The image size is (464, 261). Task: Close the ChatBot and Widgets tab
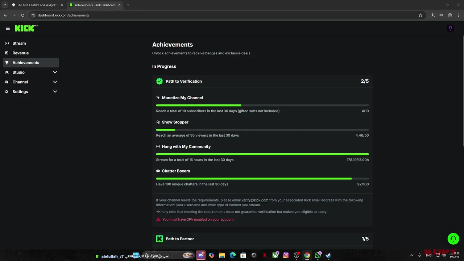tap(61, 5)
